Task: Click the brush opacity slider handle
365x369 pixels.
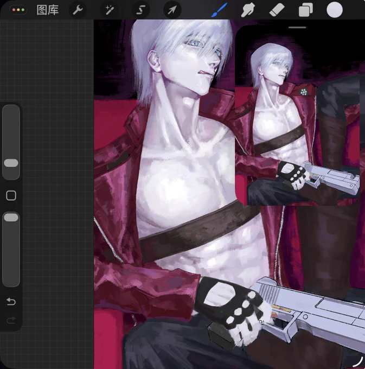Action: [11, 218]
